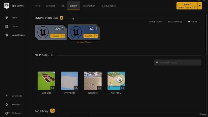Click Unreal logo on 5.5.1 card

pyautogui.click(x=76, y=32)
